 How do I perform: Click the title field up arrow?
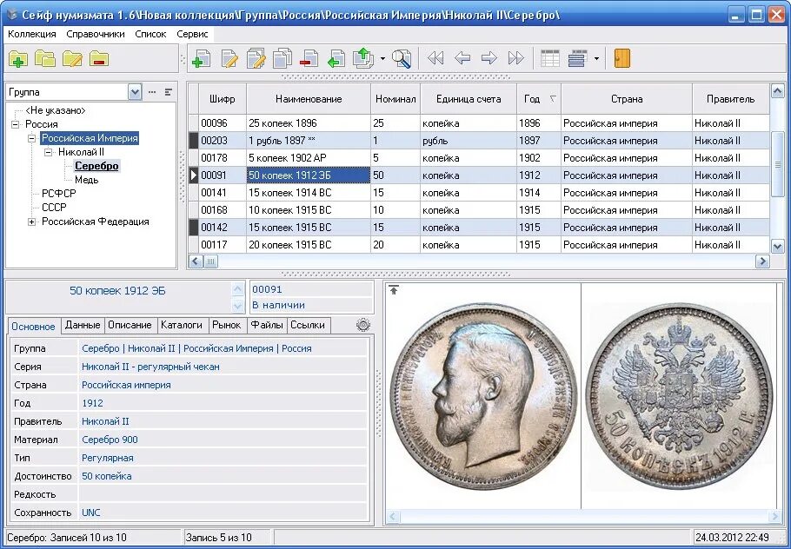(238, 289)
